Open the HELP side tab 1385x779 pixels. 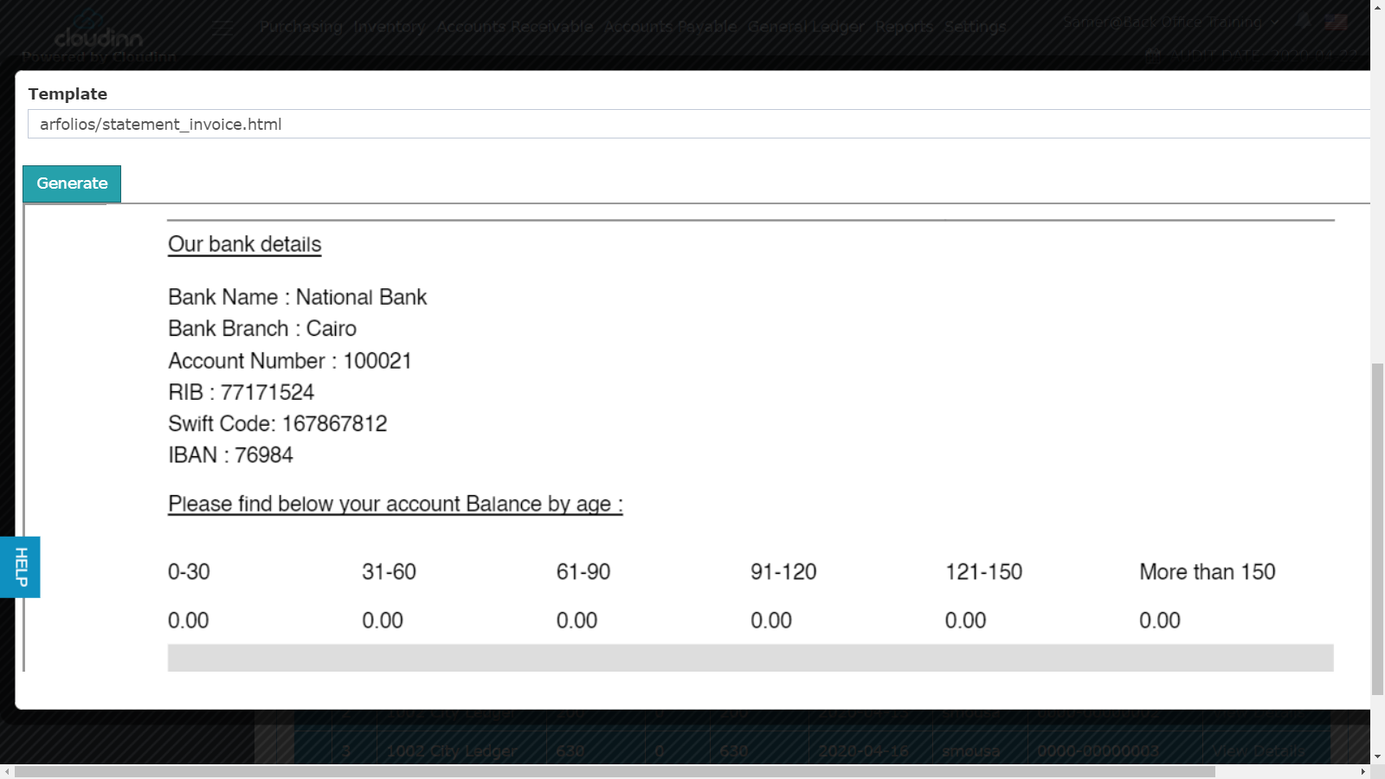(21, 566)
